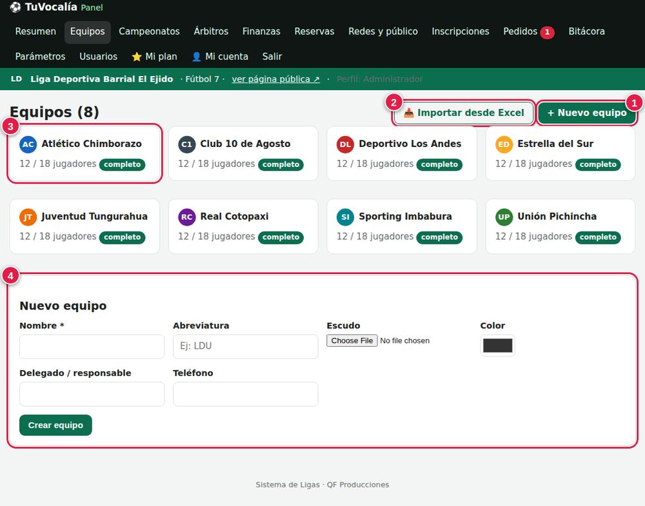Click the LD league badge in green bar

tap(17, 79)
